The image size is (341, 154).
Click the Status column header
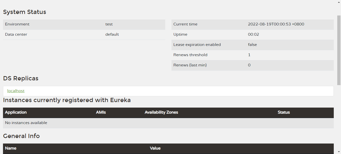(x=284, y=112)
